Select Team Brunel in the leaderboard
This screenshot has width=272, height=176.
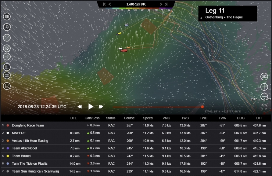coord(136,156)
